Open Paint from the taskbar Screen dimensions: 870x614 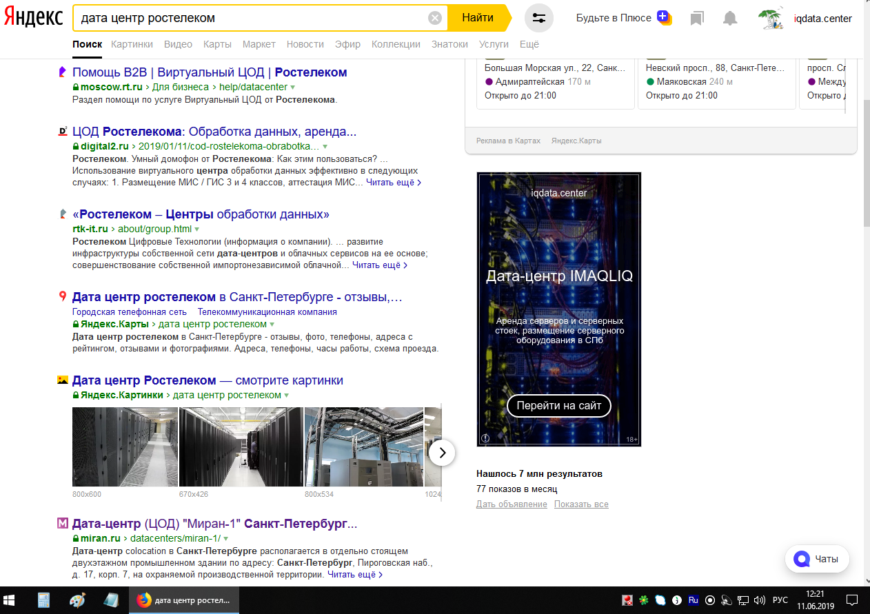(x=78, y=600)
